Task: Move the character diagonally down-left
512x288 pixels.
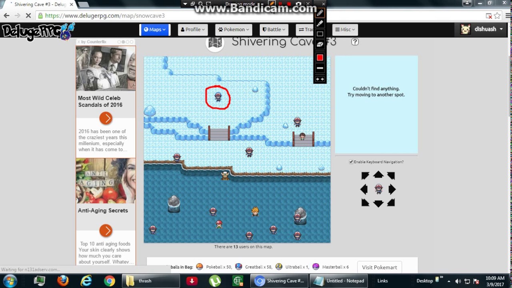Action: (365, 203)
